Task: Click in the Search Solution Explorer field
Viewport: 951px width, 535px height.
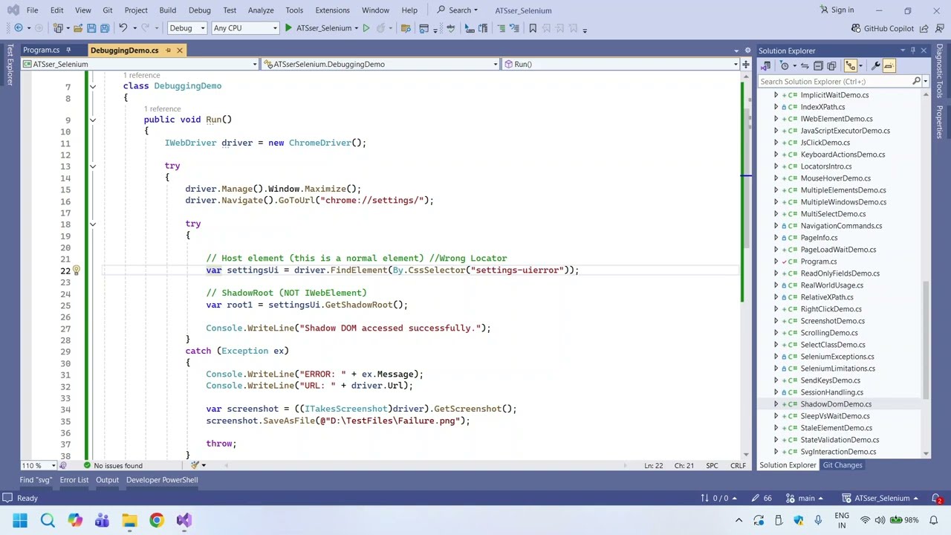Action: 836,82
